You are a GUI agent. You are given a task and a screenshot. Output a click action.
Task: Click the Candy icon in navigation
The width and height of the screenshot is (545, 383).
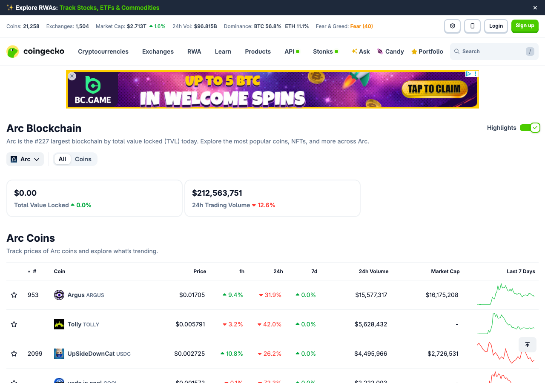380,51
